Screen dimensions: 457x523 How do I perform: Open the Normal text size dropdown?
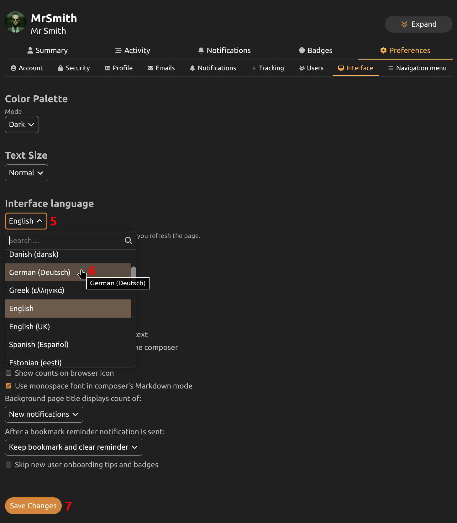26,173
